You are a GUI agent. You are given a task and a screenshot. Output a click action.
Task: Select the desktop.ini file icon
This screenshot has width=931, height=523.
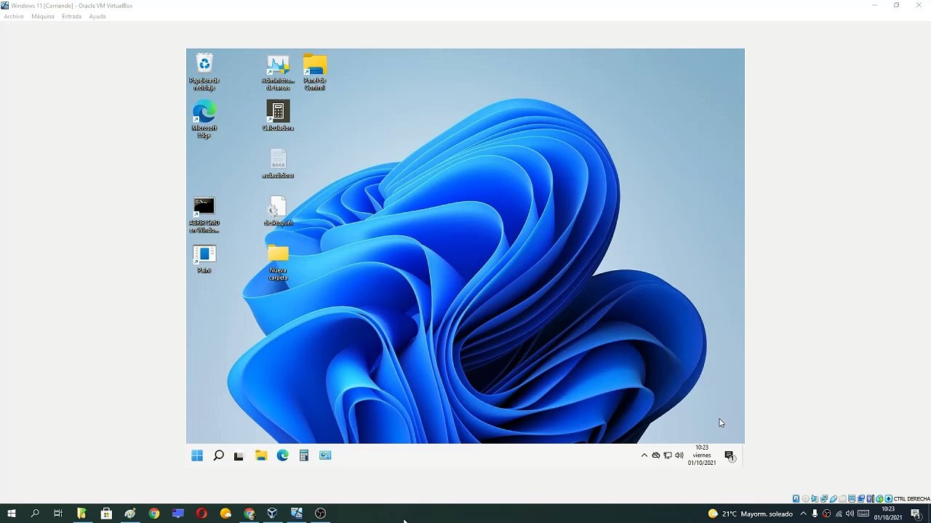278,211
